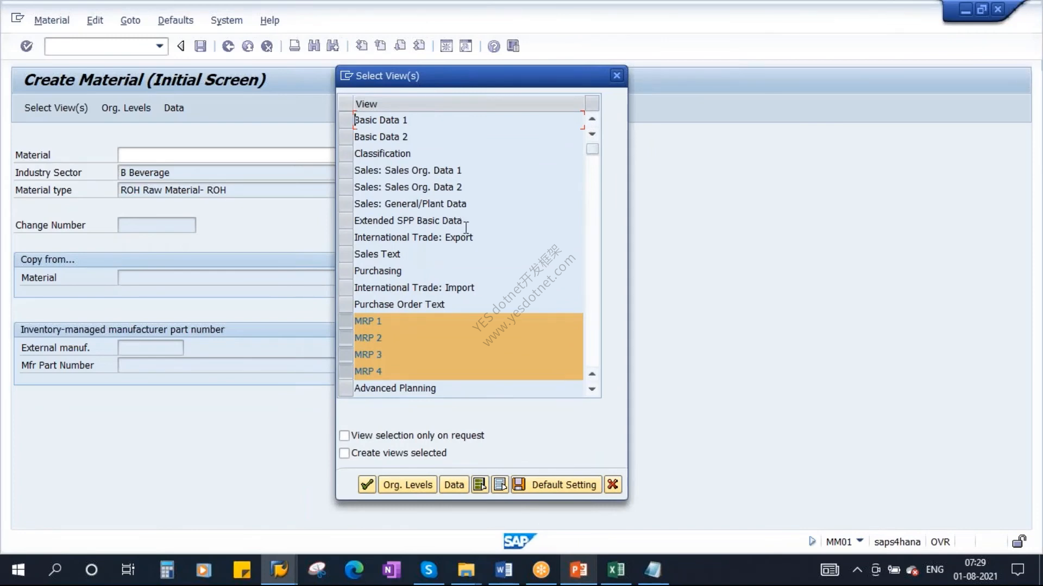Open the Windows Start menu
Image resolution: width=1043 pixels, height=586 pixels.
coord(18,570)
